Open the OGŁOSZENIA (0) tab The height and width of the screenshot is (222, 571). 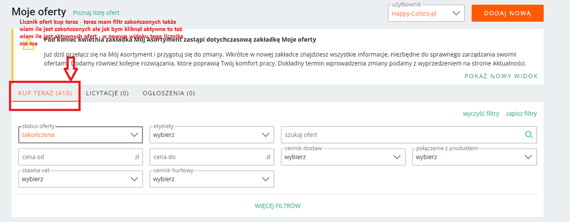(x=169, y=94)
